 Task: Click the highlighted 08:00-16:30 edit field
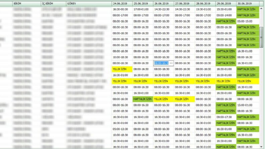click(161, 63)
